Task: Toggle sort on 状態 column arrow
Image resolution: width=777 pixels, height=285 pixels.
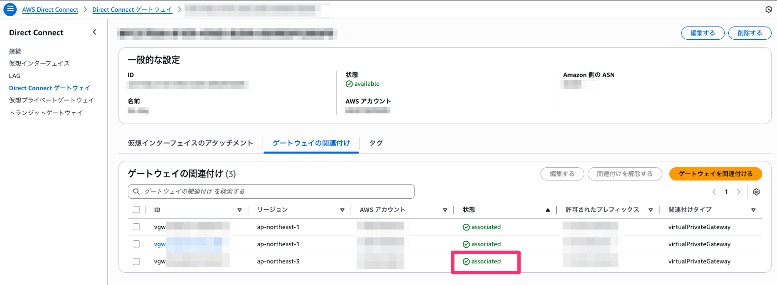Action: (x=548, y=210)
